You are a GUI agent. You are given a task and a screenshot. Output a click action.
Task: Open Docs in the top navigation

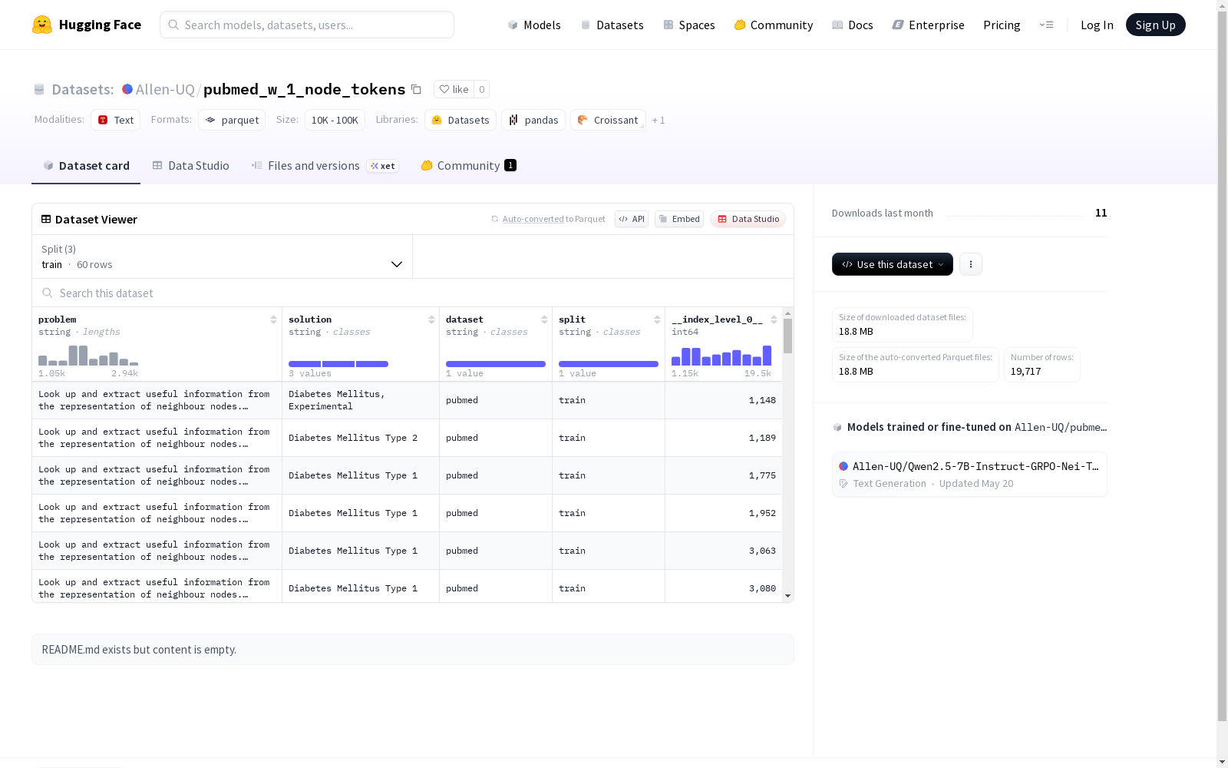tap(853, 25)
